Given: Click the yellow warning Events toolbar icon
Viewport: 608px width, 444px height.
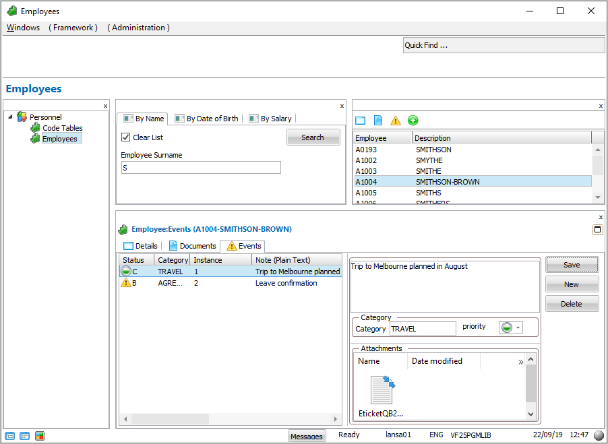Looking at the screenshot, I should click(396, 121).
